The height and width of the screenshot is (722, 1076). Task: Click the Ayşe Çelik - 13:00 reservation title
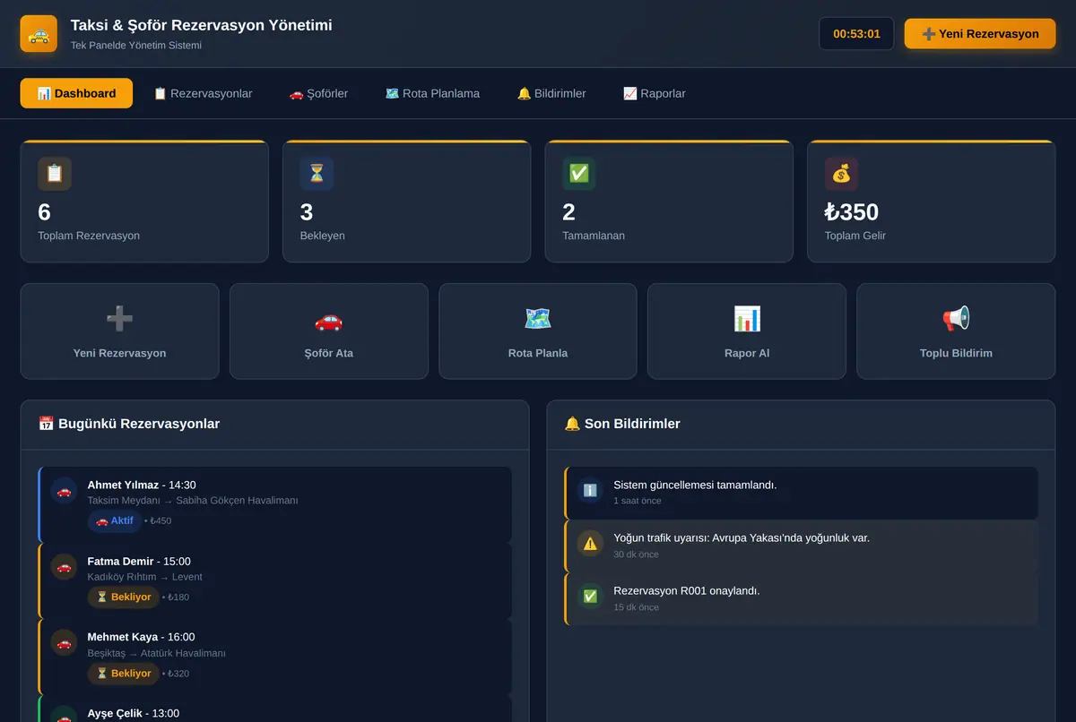coord(134,713)
